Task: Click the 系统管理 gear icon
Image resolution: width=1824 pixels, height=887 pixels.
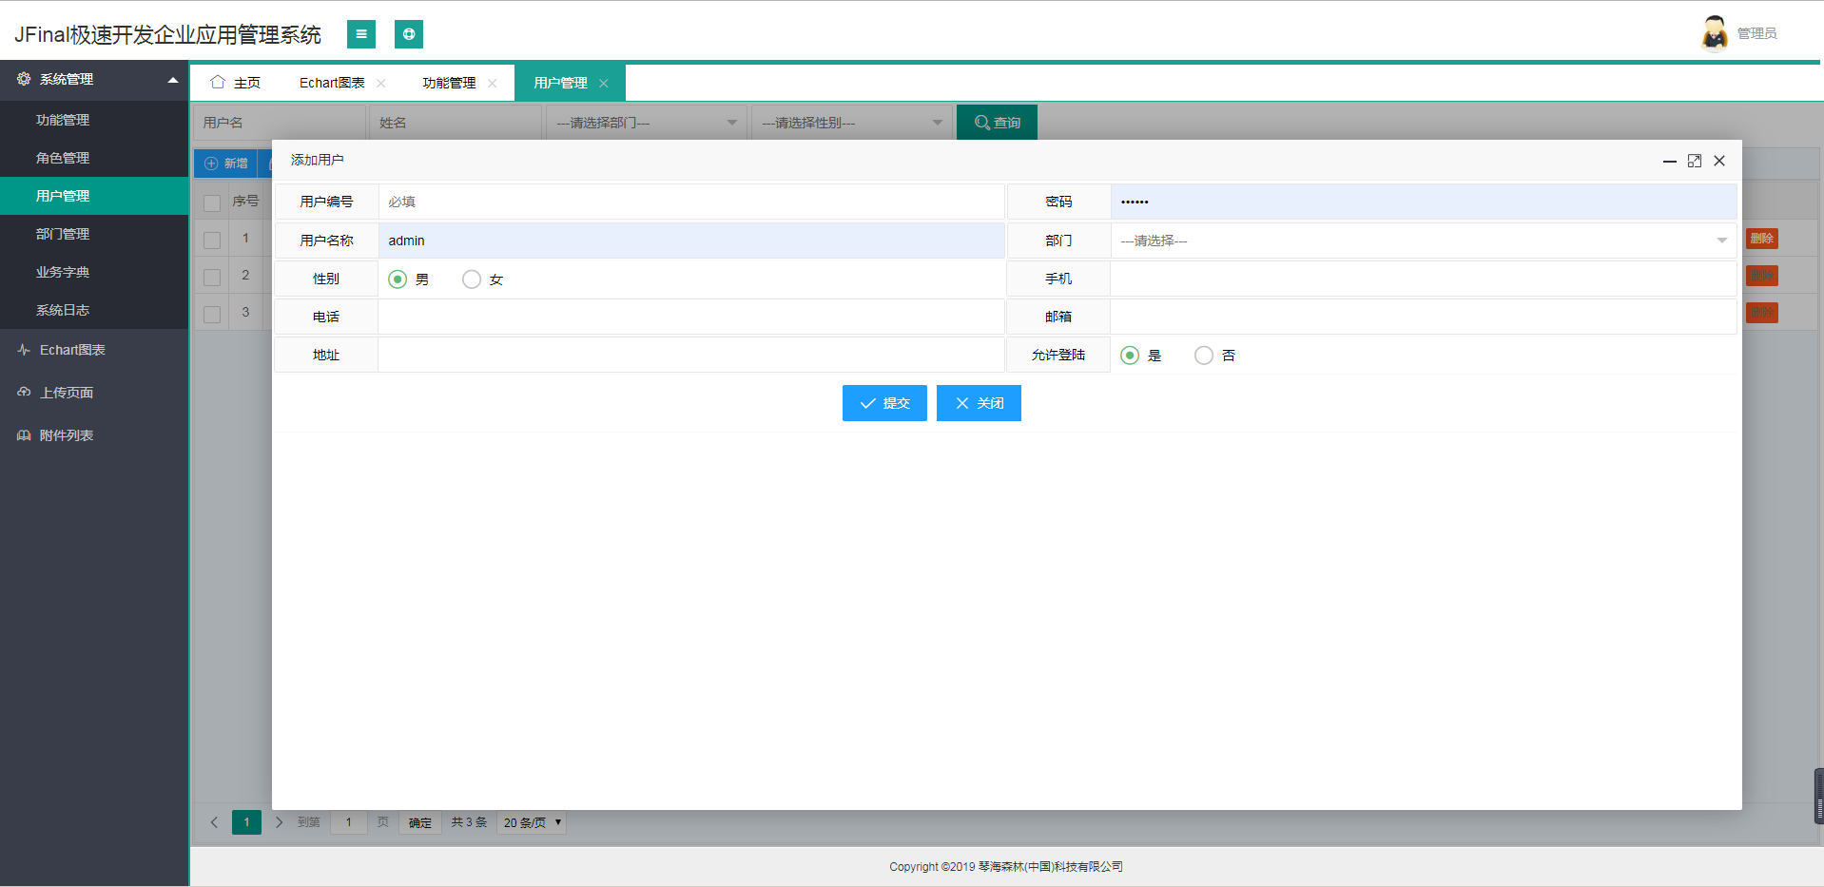Action: point(24,79)
